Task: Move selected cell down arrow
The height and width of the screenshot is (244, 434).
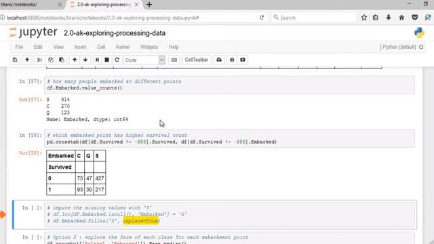Action: click(x=85, y=60)
